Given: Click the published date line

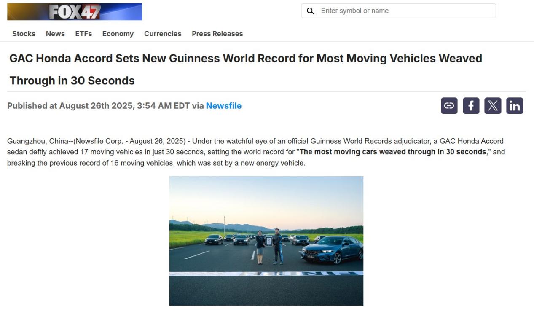Looking at the screenshot, I should pyautogui.click(x=124, y=106).
